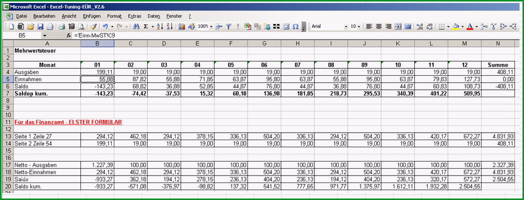Screen dimensions: 524x200
Task: Open the Chart Wizard icon
Action: click(x=182, y=26)
